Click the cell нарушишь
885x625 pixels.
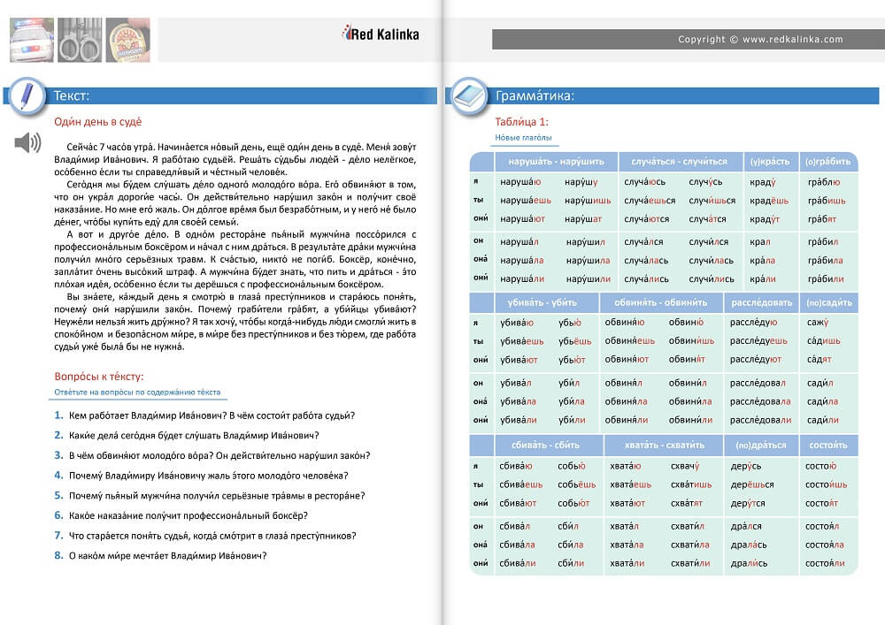pyautogui.click(x=588, y=201)
